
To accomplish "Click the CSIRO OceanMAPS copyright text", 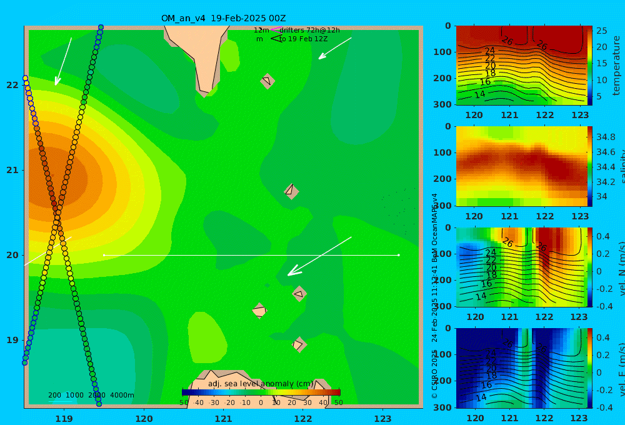I will point(434,295).
